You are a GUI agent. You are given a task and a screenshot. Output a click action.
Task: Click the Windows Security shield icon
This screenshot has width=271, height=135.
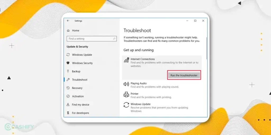pyautogui.click(x=68, y=63)
